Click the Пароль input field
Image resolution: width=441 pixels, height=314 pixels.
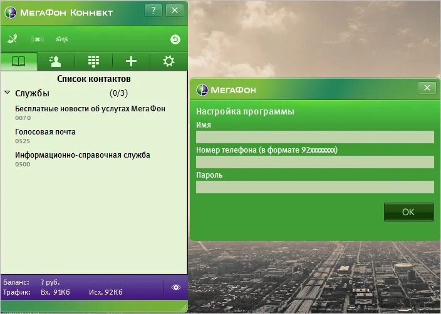(x=315, y=187)
